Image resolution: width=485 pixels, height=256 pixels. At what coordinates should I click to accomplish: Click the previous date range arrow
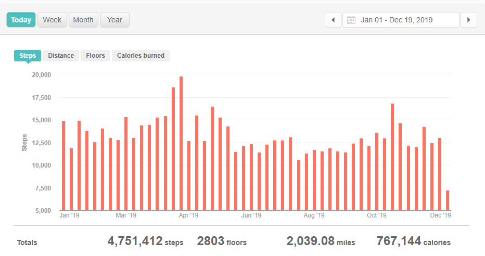click(x=333, y=20)
